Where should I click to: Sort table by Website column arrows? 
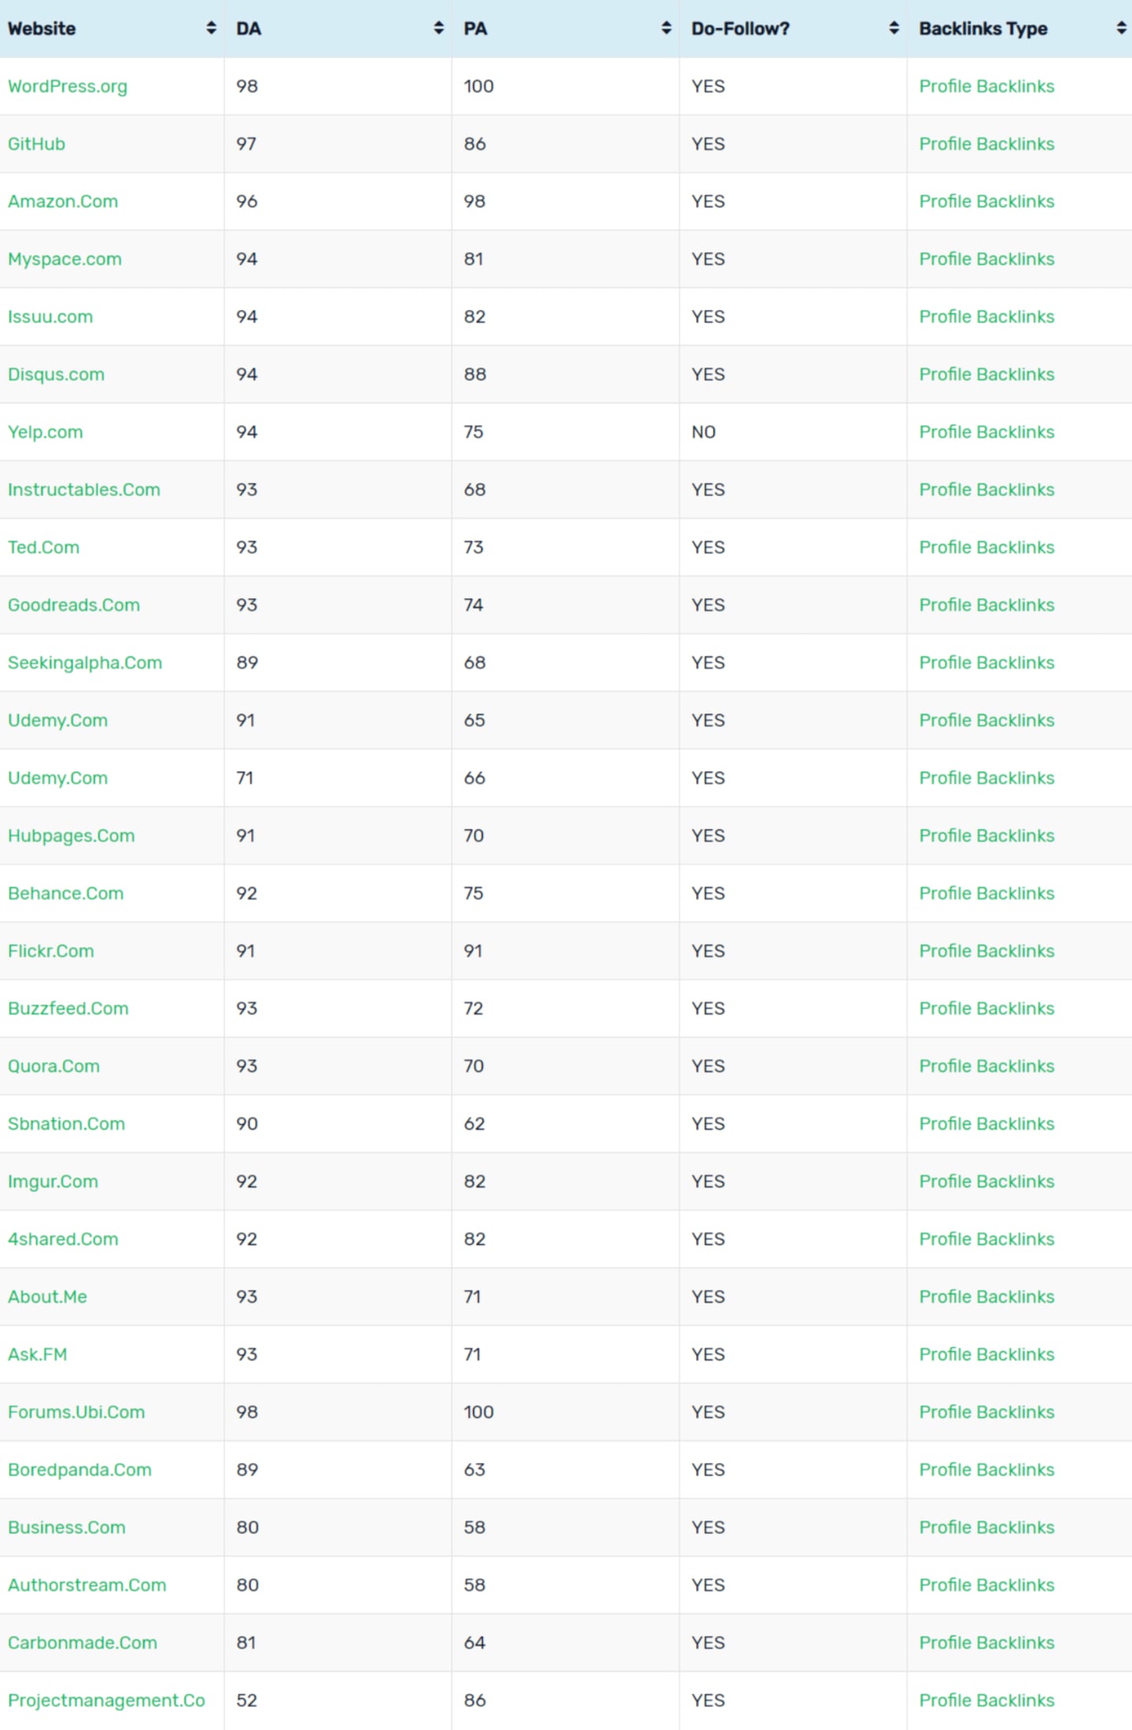211,28
